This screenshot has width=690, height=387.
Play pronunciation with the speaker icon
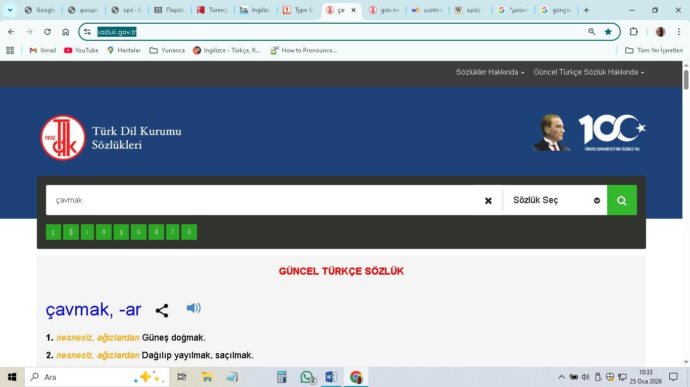coord(193,308)
